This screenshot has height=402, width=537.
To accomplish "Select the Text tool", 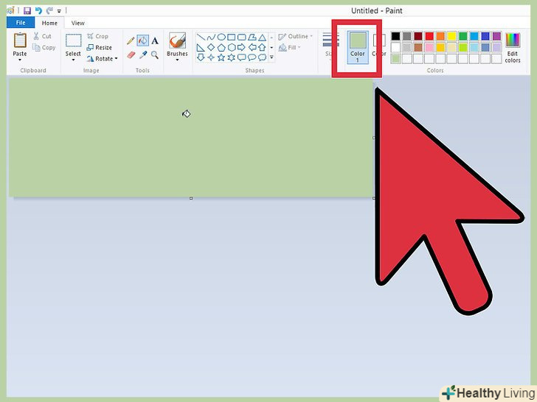I will click(155, 40).
